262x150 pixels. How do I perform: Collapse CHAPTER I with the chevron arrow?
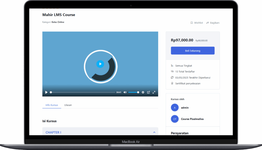tap(154, 132)
